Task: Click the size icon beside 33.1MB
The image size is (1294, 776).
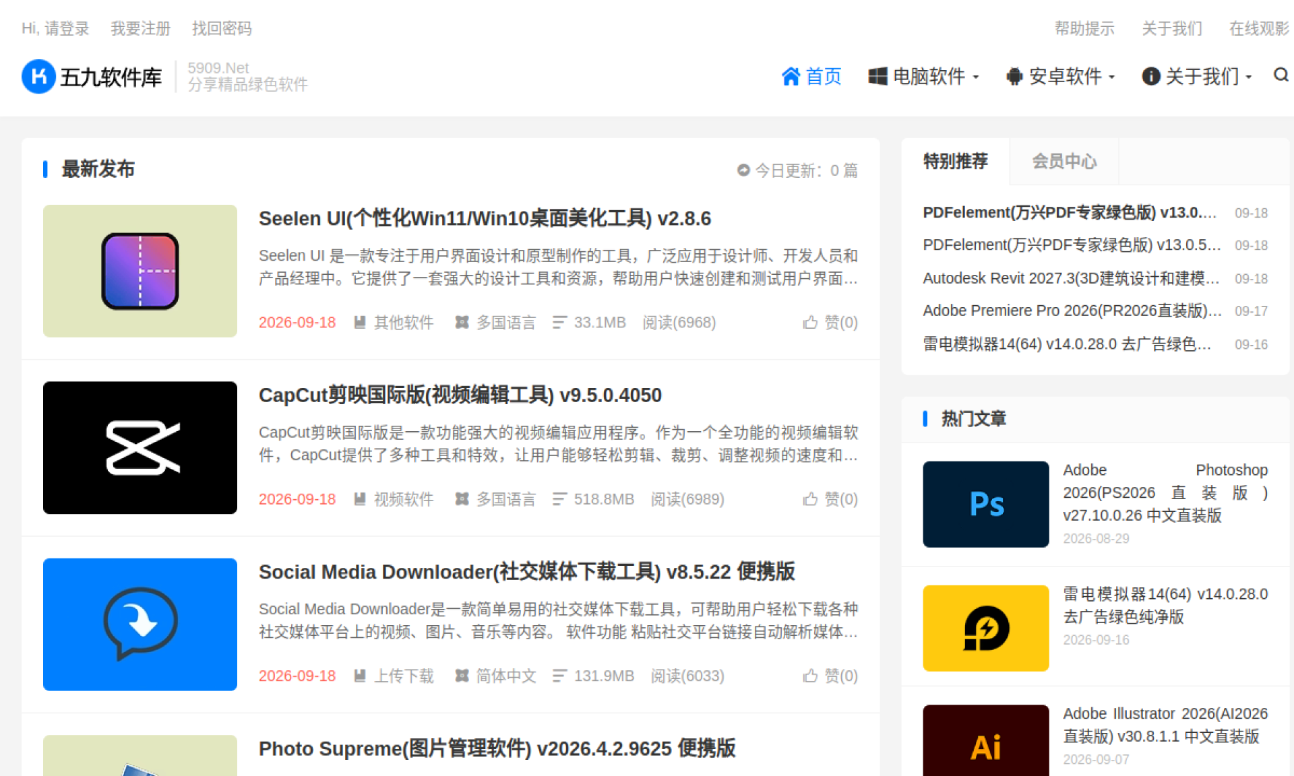Action: pos(559,323)
